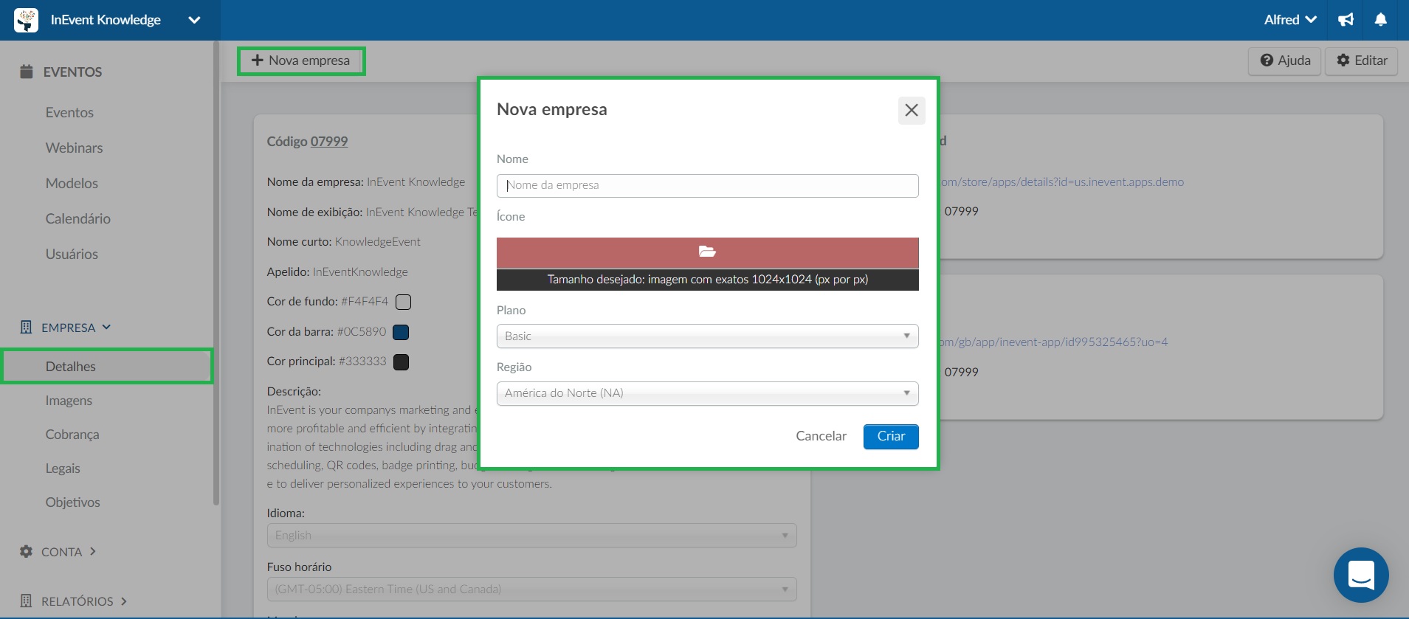
Task: Click the EVENTOS calendar icon
Action: tap(27, 72)
